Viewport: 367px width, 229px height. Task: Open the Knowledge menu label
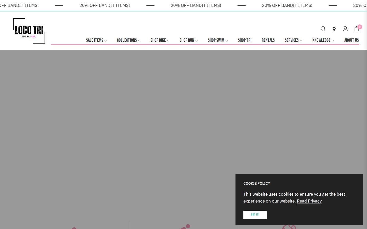pos(321,40)
